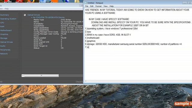Image resolution: width=192 pixels, height=108 pixels.
Task: Open Firefox icon on the desktop
Action: [31, 1]
